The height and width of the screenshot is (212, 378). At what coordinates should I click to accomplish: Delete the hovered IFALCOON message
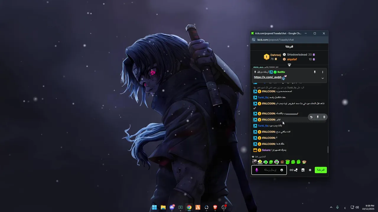click(324, 117)
